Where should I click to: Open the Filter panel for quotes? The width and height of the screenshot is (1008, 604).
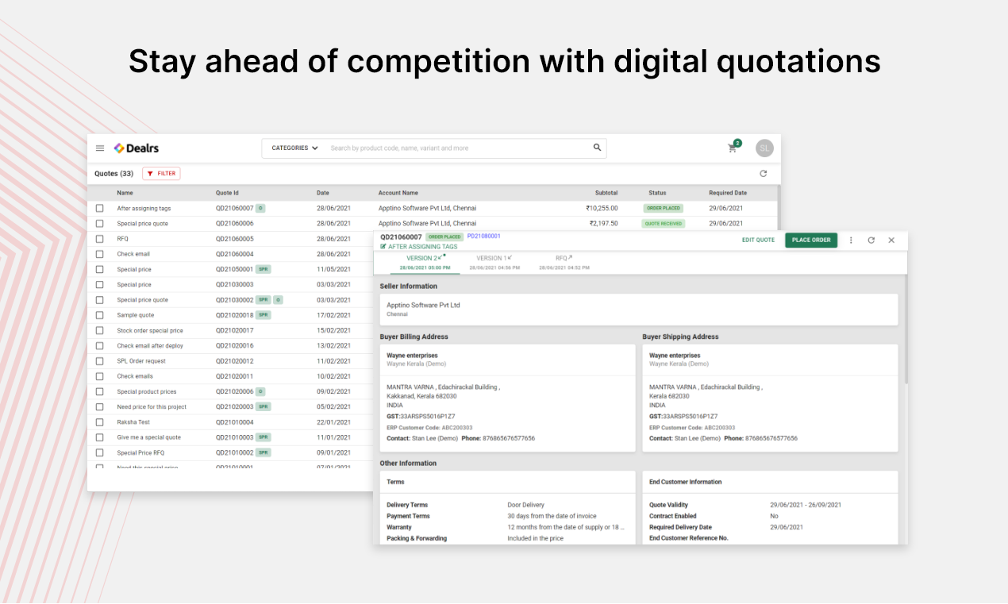[161, 173]
